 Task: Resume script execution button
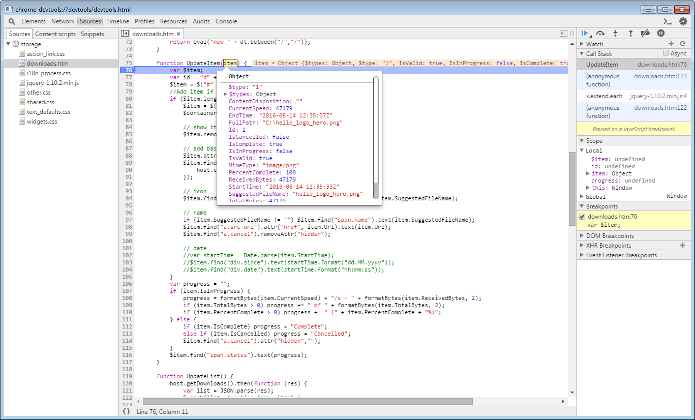pyautogui.click(x=585, y=33)
